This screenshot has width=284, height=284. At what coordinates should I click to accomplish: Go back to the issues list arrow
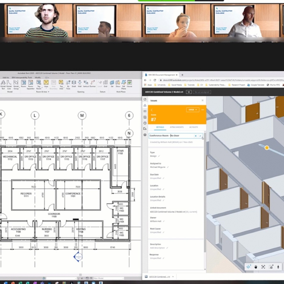(152, 110)
